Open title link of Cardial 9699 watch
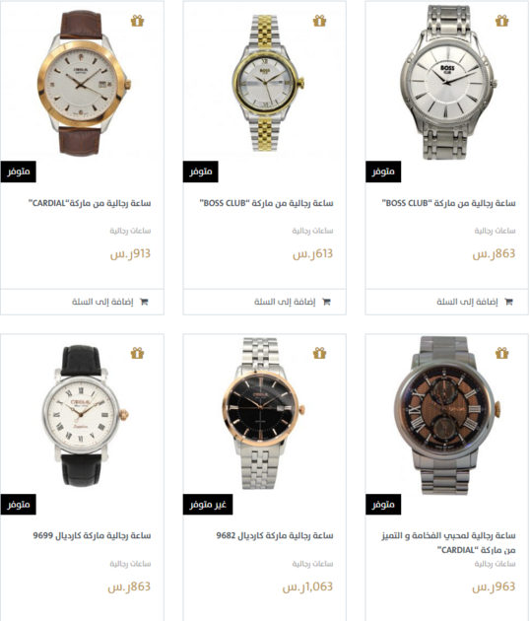530x621 pixels. pyautogui.click(x=92, y=535)
